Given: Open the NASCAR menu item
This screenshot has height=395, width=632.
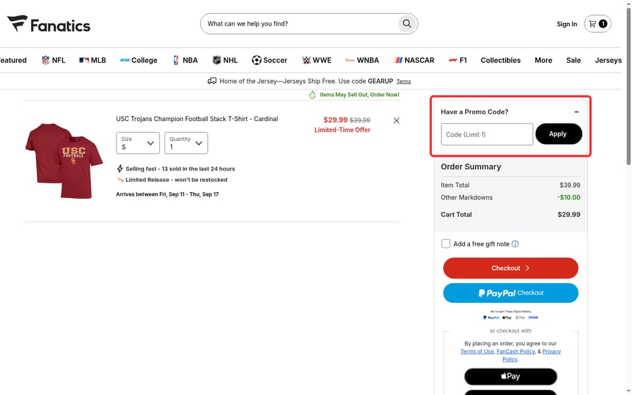Looking at the screenshot, I should point(414,60).
